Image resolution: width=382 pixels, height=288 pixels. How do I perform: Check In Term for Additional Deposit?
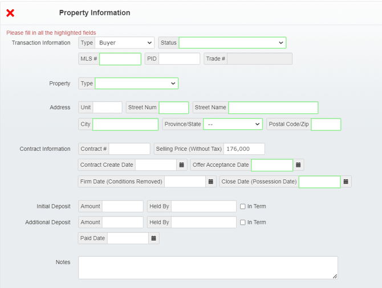243,223
